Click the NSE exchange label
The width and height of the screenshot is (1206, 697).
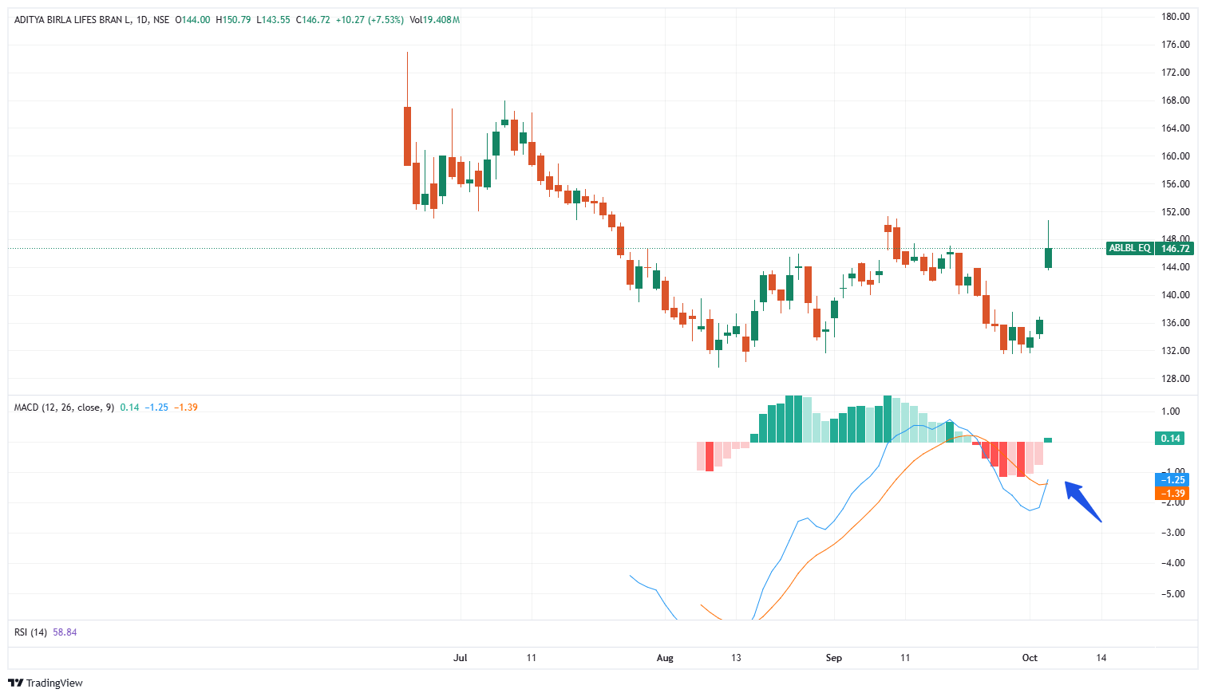click(x=161, y=20)
